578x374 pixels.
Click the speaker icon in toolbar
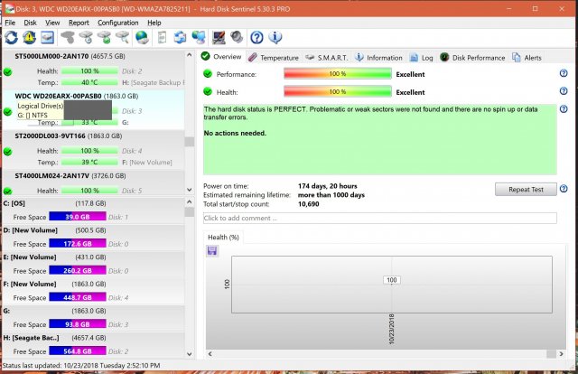(237, 37)
